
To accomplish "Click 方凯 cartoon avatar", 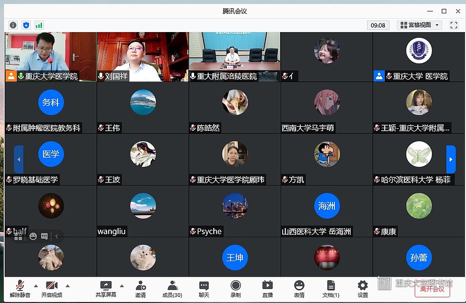I will 327,154.
